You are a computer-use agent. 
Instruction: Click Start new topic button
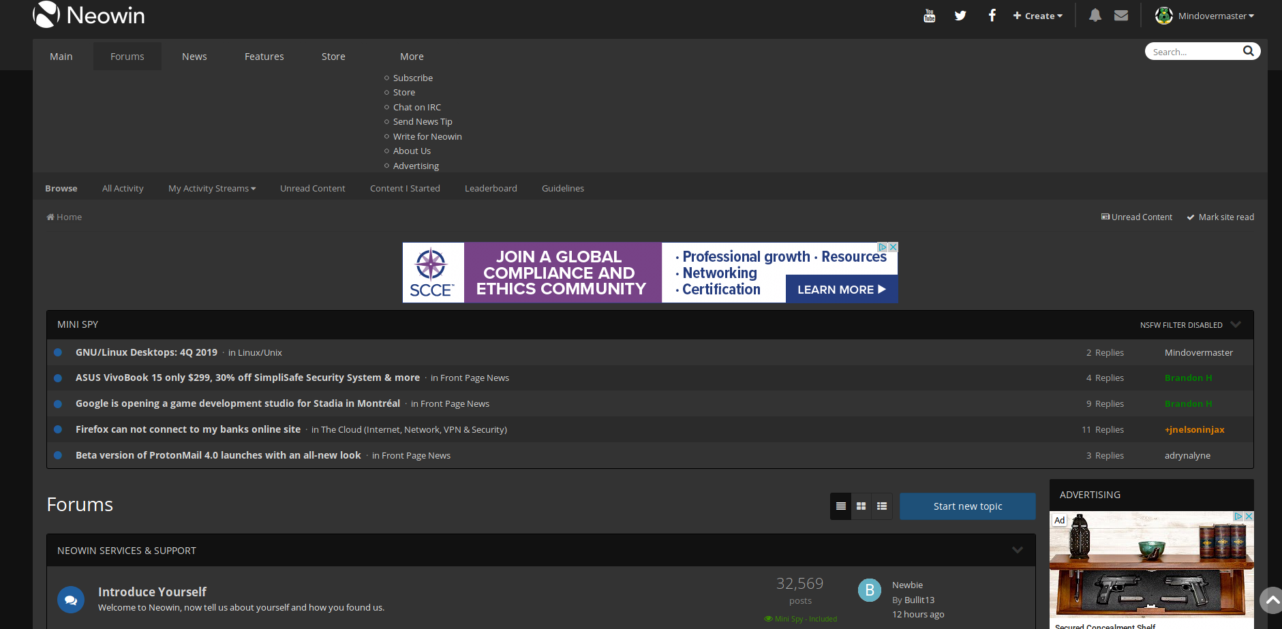point(968,506)
